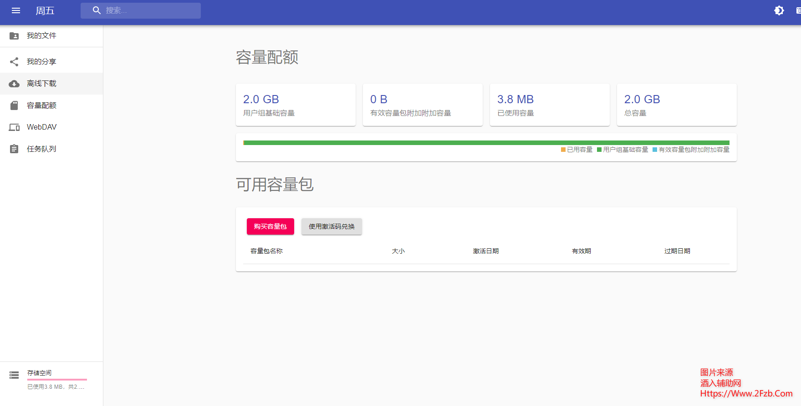This screenshot has width=801, height=406.
Task: Click the storage icon at sidebar bottom
Action: tap(14, 375)
